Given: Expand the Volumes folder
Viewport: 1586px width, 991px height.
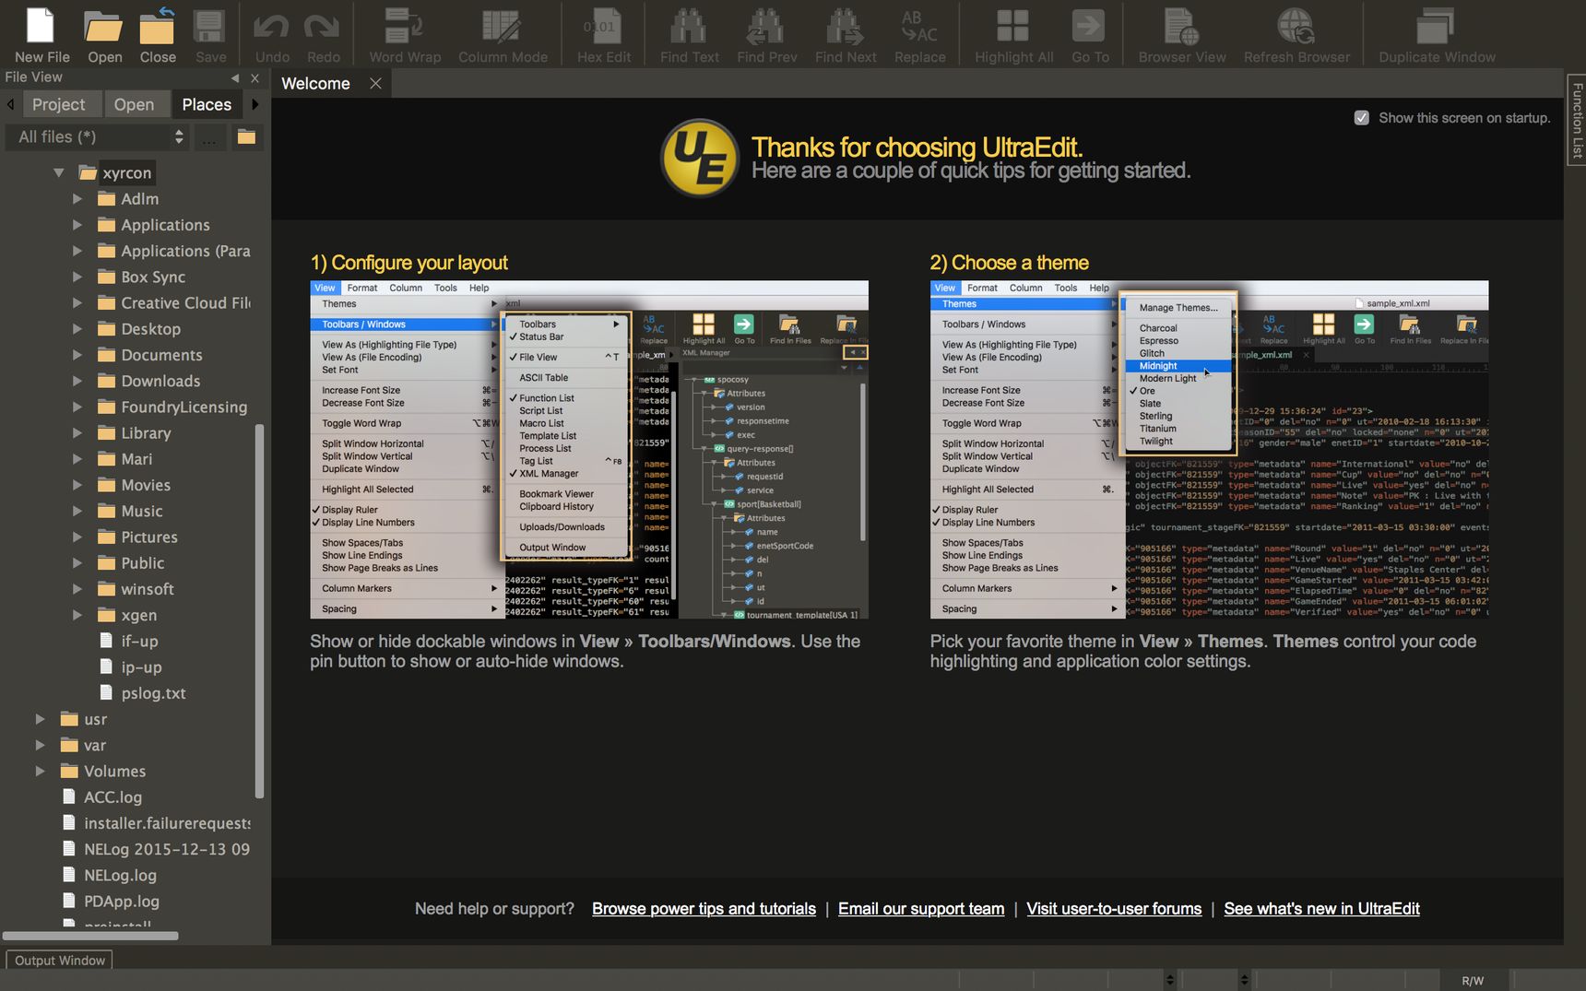Looking at the screenshot, I should (41, 771).
